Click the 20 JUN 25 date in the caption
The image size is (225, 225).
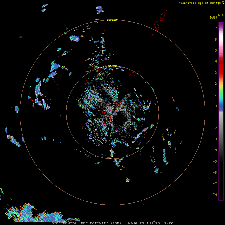coord(150,223)
